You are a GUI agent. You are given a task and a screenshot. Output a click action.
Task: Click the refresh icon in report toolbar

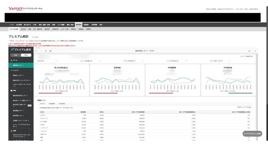46,51
